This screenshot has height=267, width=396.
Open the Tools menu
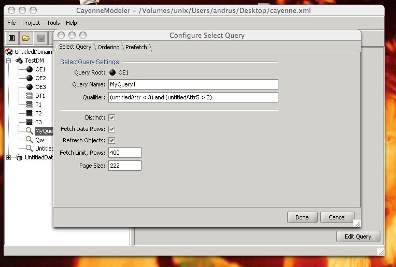tap(53, 23)
